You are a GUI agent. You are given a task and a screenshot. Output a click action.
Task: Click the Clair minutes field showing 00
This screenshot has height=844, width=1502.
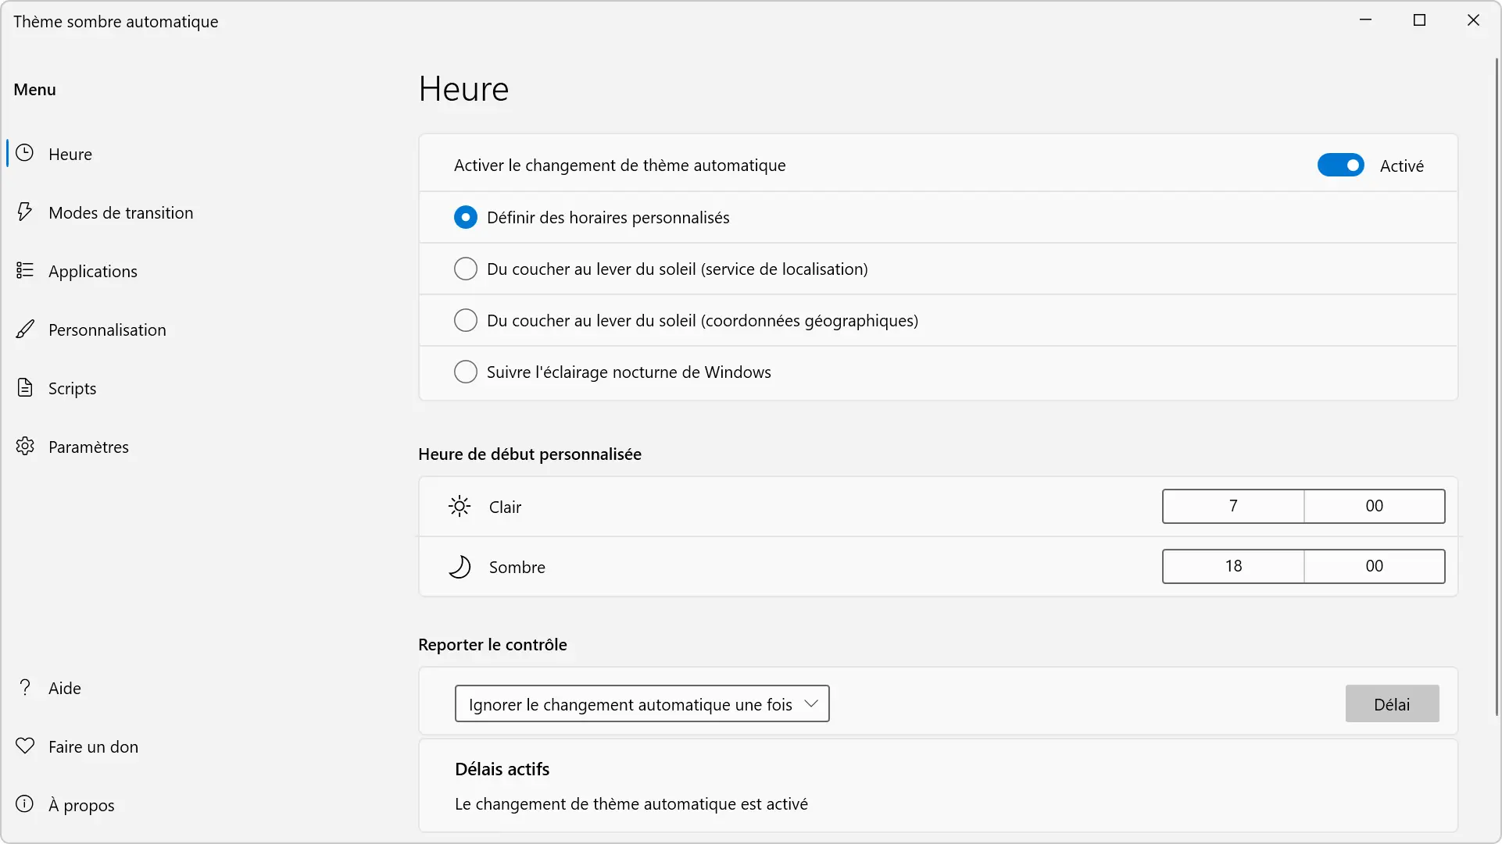coord(1375,506)
